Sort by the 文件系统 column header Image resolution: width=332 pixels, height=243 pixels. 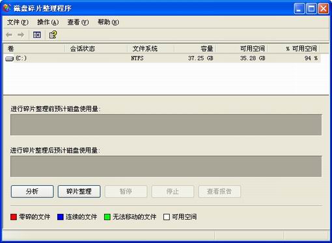(x=150, y=49)
